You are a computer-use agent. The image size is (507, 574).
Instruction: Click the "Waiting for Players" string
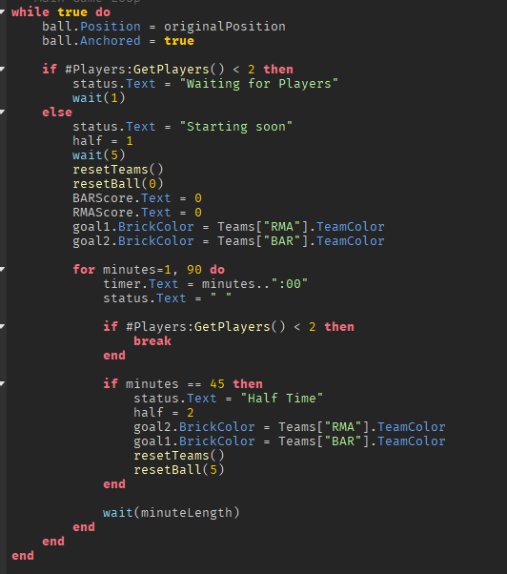pos(259,84)
